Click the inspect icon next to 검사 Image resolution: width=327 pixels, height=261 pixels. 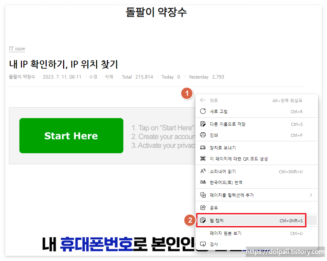(x=203, y=244)
